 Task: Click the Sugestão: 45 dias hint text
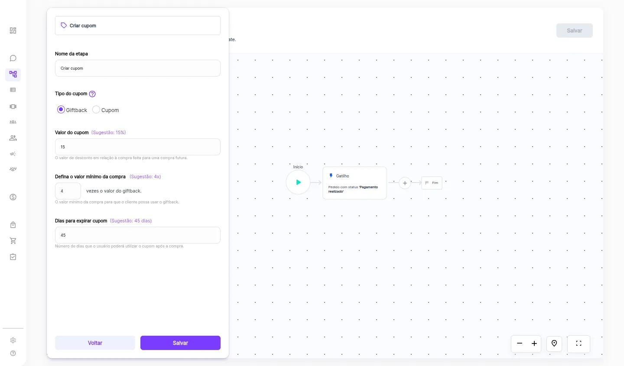click(x=131, y=221)
